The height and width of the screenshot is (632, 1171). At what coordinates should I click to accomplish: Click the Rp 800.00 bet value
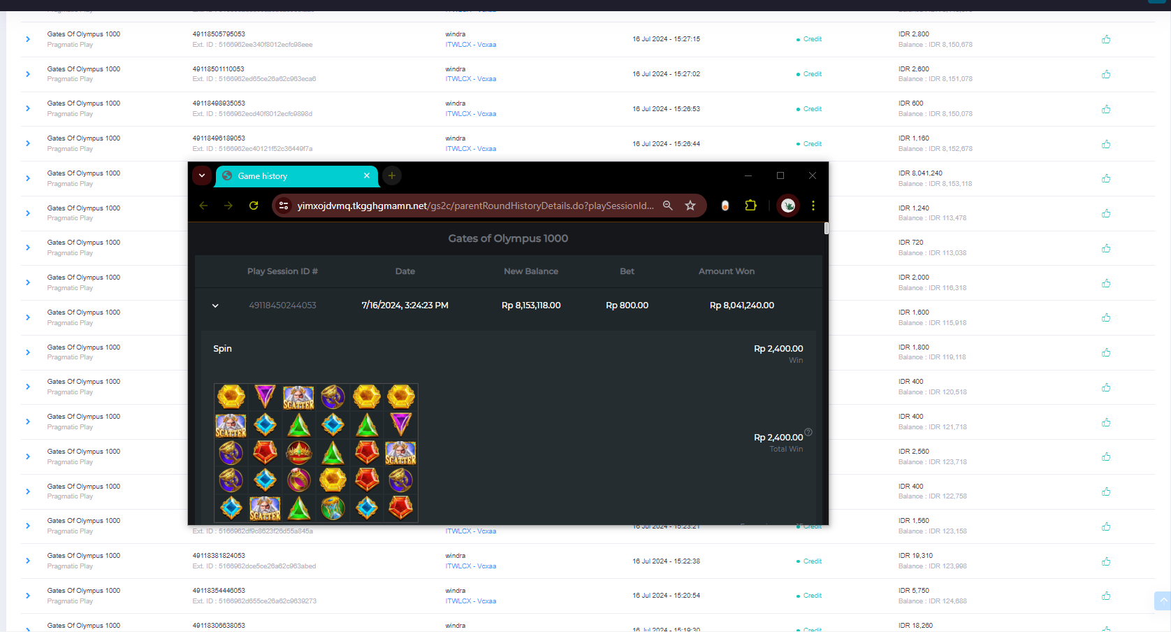click(x=627, y=306)
